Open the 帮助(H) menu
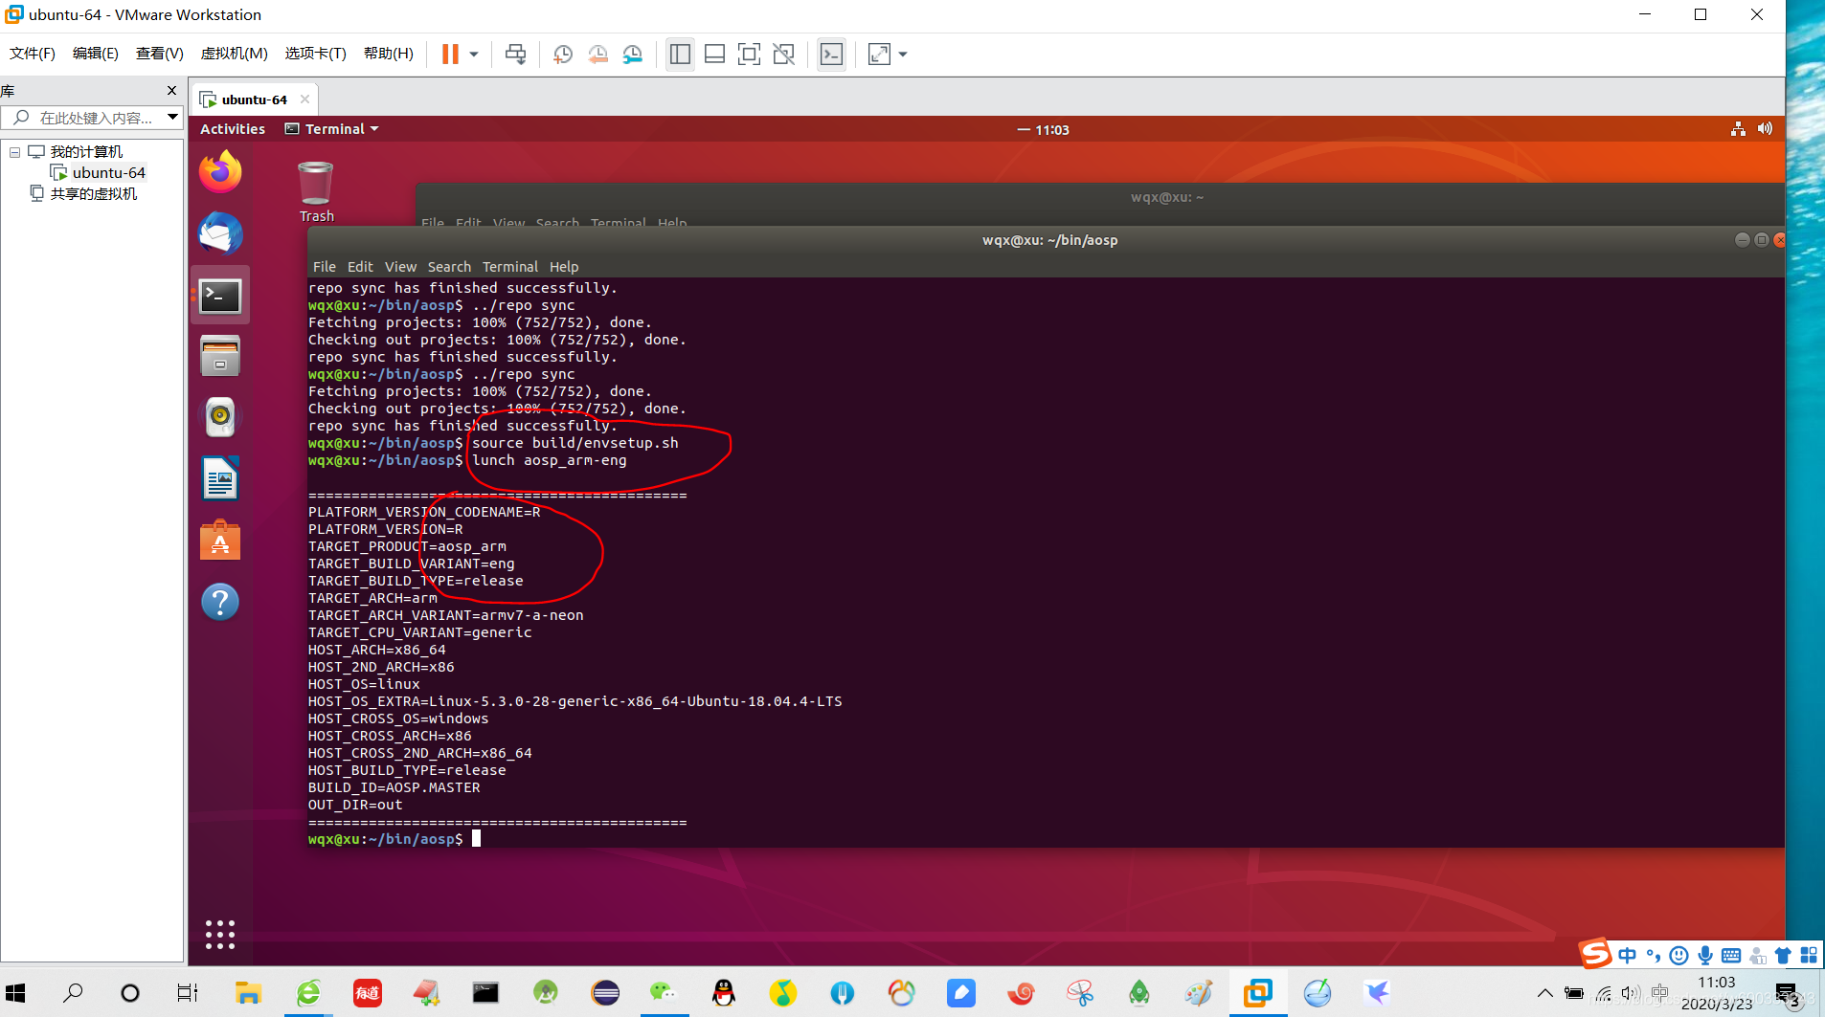Screen dimensions: 1825x1017 (388, 54)
